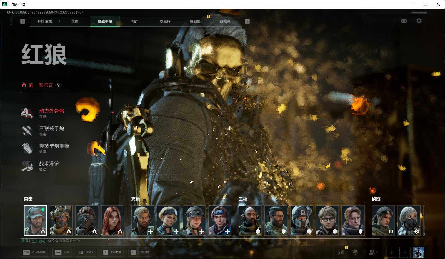Click the question mark next to 凯·席尔瓦
This screenshot has width=445, height=259.
pyautogui.click(x=58, y=85)
